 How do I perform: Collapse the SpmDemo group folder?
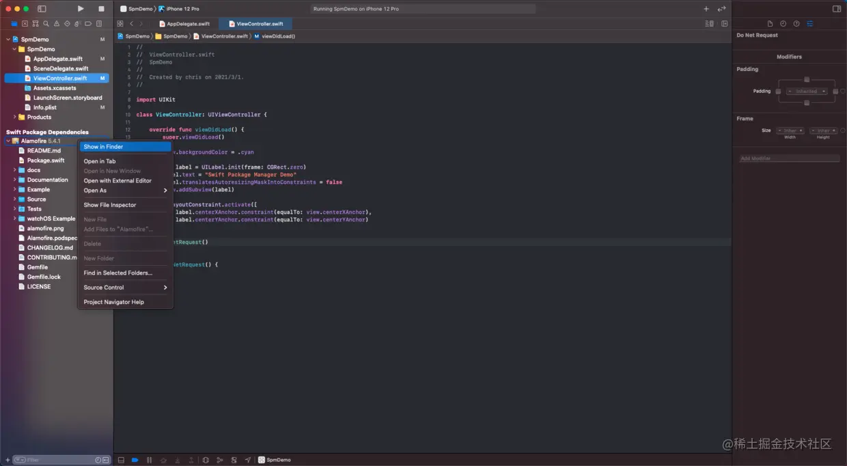[14, 49]
